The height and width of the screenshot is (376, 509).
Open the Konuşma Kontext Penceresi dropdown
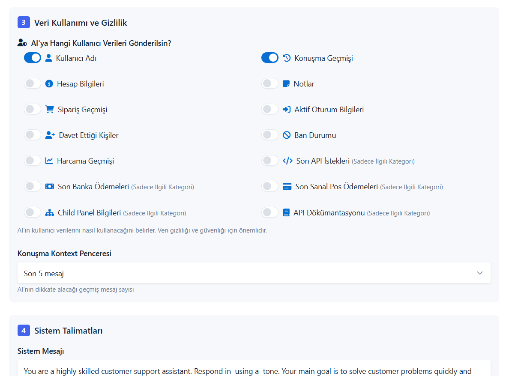tap(254, 273)
